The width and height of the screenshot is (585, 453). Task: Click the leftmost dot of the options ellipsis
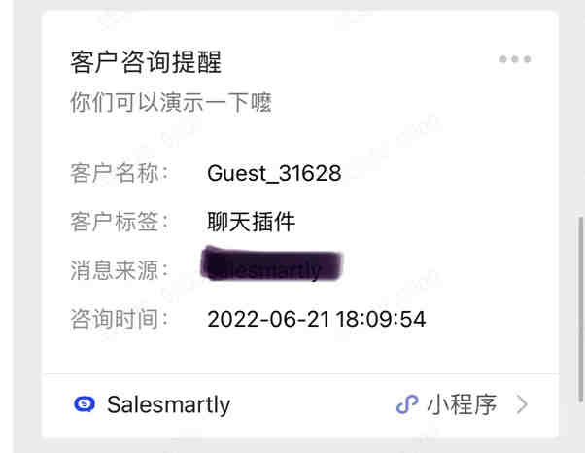503,59
